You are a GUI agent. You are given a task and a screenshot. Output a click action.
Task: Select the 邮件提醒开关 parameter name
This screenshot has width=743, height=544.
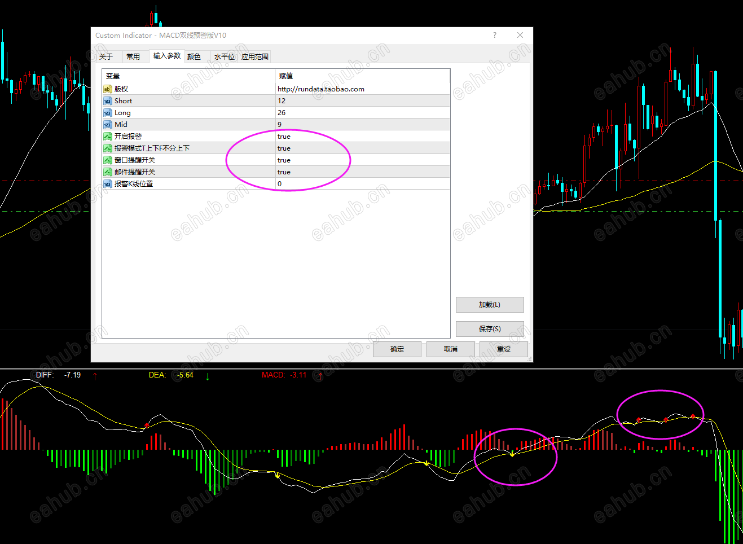pyautogui.click(x=135, y=172)
